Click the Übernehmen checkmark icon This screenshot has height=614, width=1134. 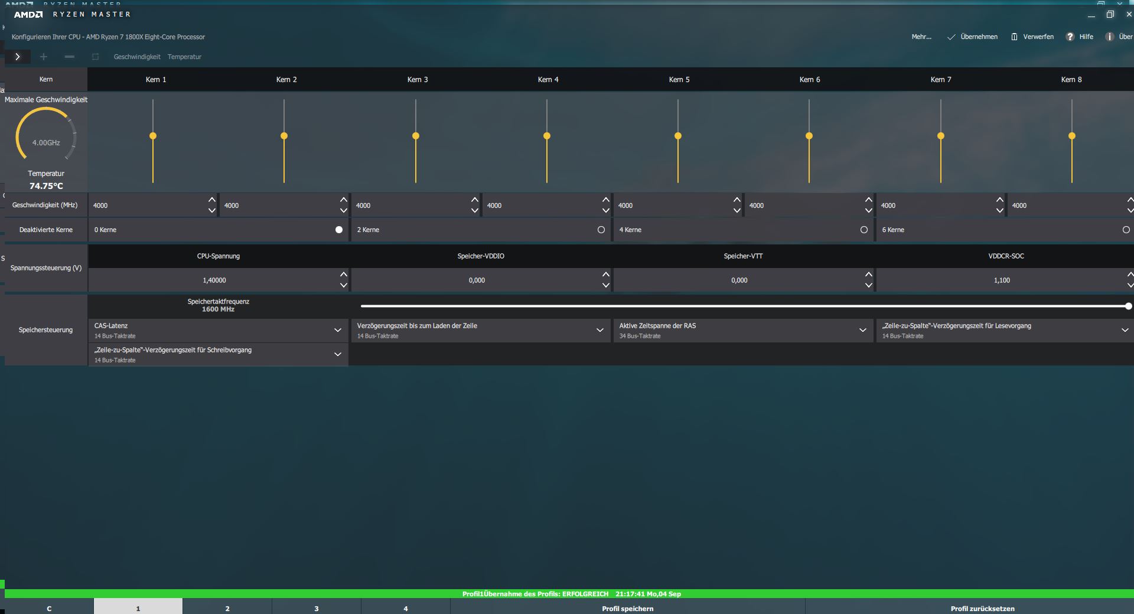[x=951, y=37]
